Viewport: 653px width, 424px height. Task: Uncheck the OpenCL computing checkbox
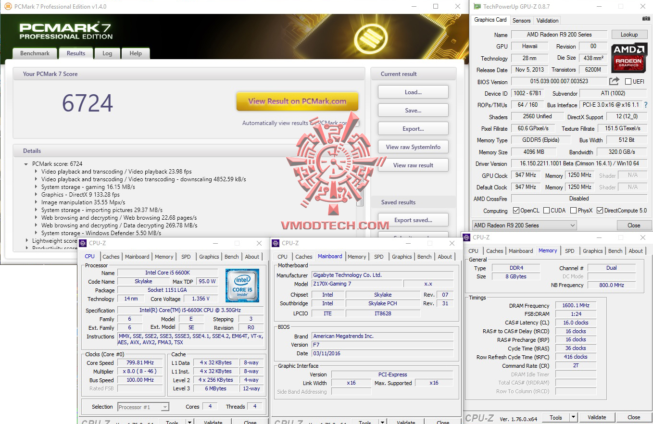pos(516,211)
